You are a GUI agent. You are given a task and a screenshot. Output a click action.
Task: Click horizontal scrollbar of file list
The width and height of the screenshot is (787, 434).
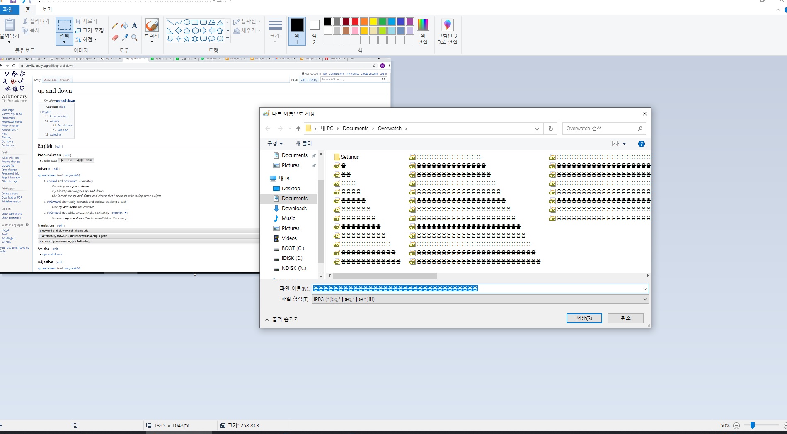coord(385,276)
